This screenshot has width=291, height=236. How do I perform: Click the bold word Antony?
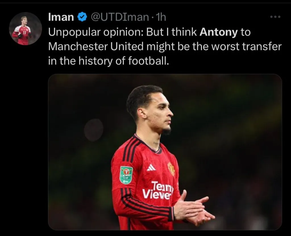pyautogui.click(x=219, y=32)
